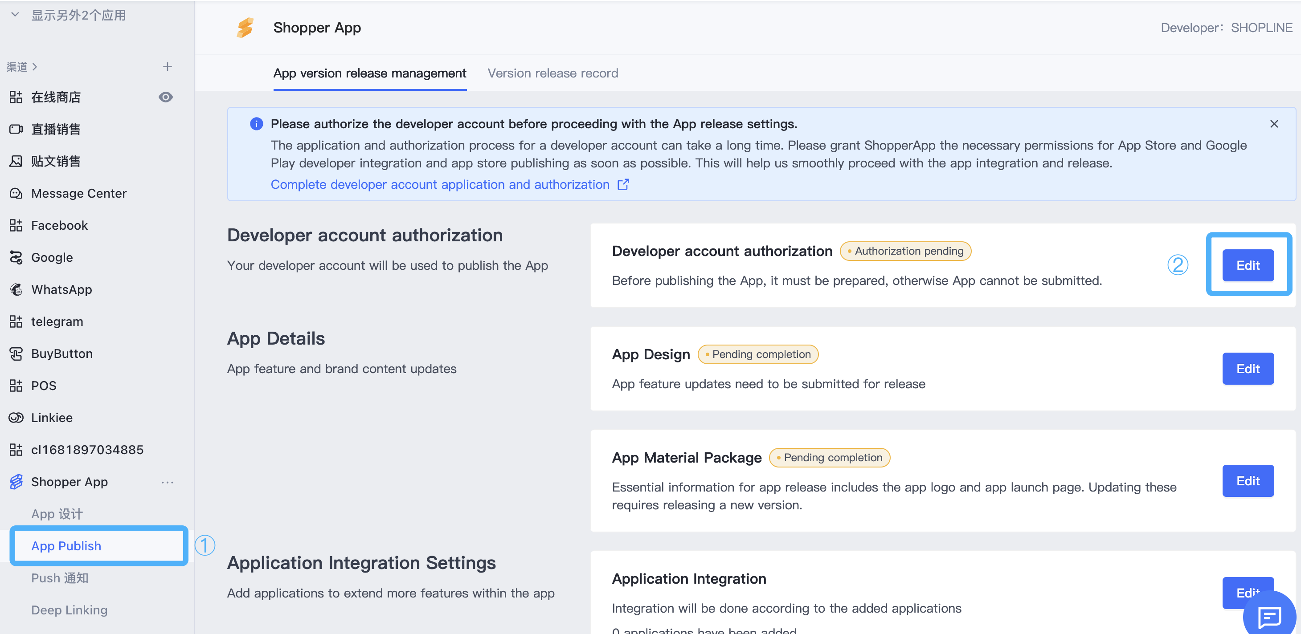Click the external link icon after authorization link
This screenshot has height=634, width=1301.
click(623, 184)
